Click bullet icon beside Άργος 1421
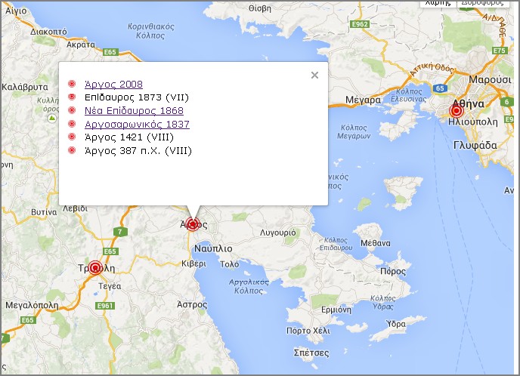 point(72,137)
